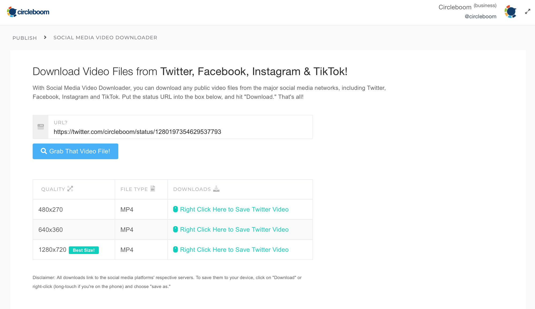Select the magnifier icon inside the blue button
The image size is (535, 309).
44,151
